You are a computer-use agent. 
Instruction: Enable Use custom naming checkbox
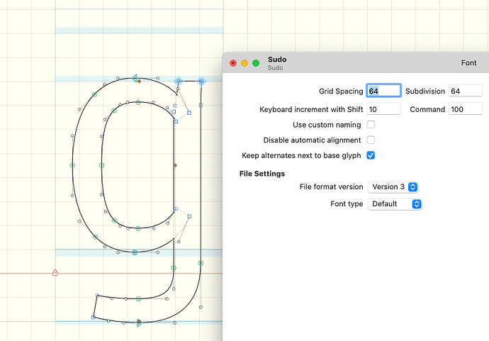pos(371,125)
